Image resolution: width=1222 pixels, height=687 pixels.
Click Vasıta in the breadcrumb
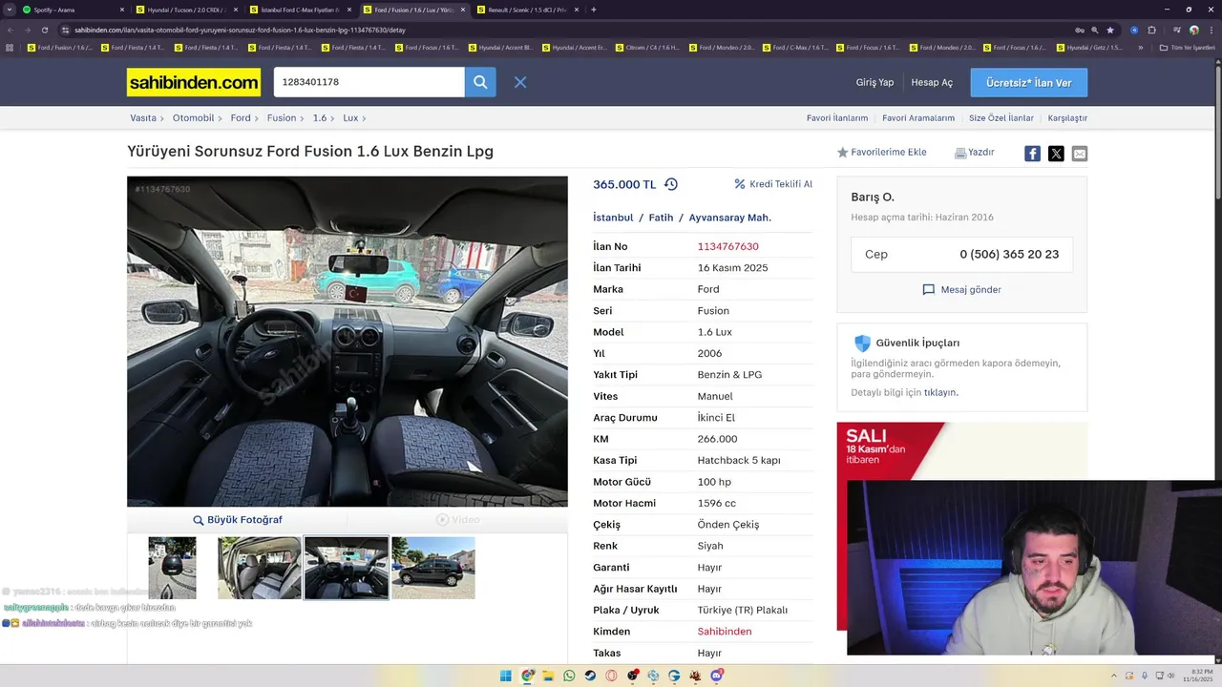[x=143, y=118]
